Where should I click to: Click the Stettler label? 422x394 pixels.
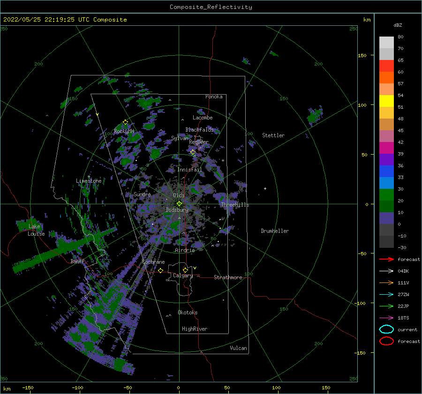pos(273,135)
